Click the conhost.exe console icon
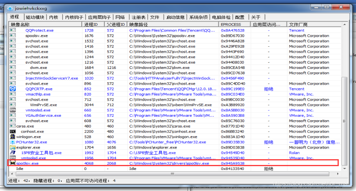Image resolution: width=356 pixels, height=191 pixels. [x=13, y=131]
